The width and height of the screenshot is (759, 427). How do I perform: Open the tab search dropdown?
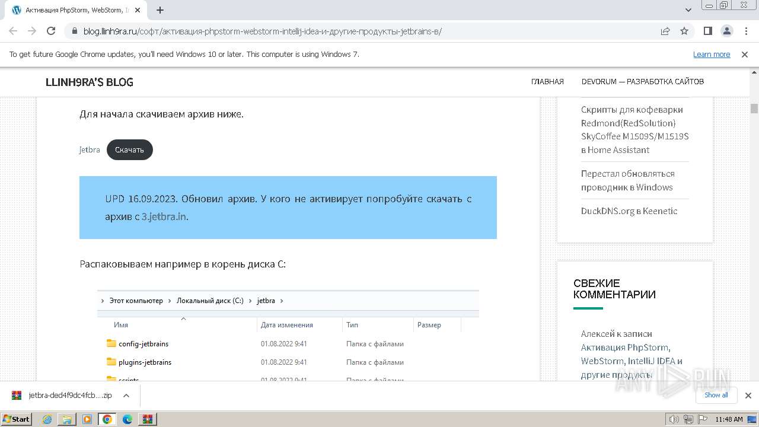pos(688,10)
